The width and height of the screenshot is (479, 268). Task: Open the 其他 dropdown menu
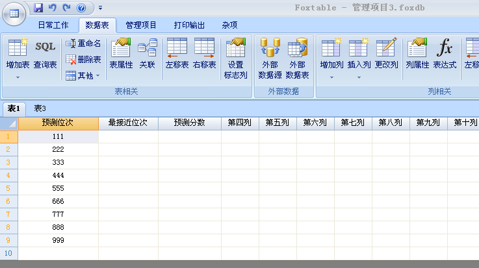tap(83, 75)
